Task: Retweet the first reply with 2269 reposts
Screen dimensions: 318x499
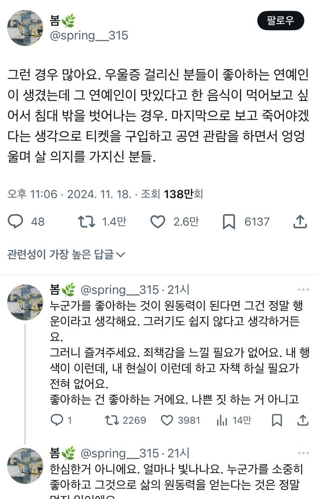Action: pos(111,420)
